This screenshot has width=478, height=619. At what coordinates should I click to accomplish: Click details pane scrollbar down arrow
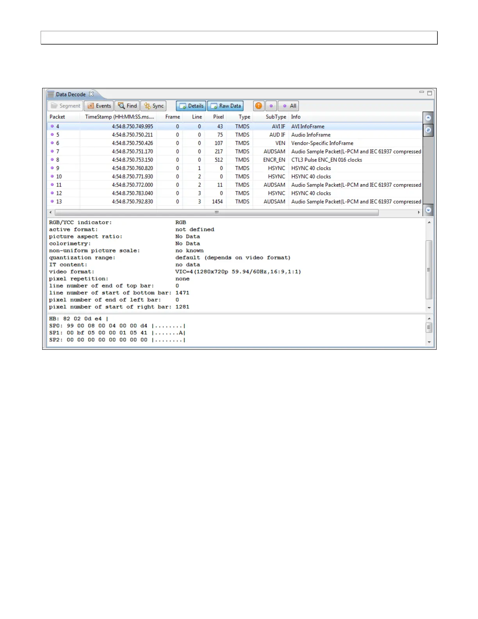[429, 308]
